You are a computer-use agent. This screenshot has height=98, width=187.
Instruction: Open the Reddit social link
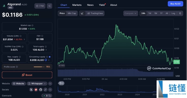[36, 90]
